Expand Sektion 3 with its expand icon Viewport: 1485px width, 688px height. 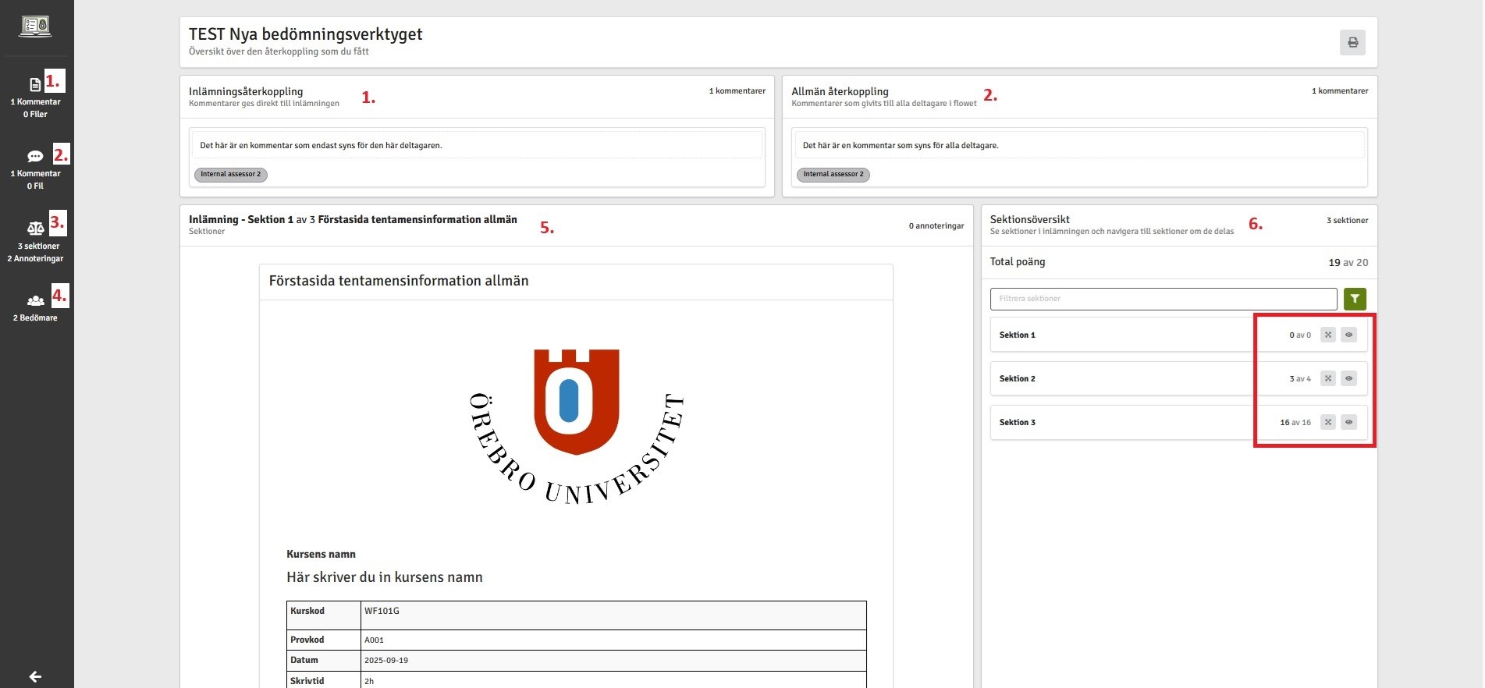pyautogui.click(x=1327, y=422)
